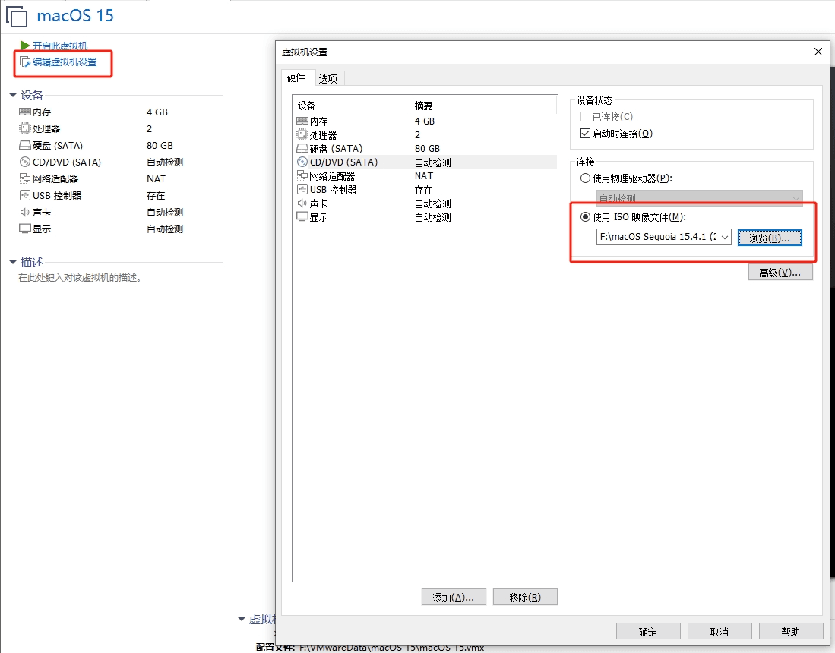The image size is (835, 653).
Task: Open the ISO image path dropdown
Action: pos(725,238)
